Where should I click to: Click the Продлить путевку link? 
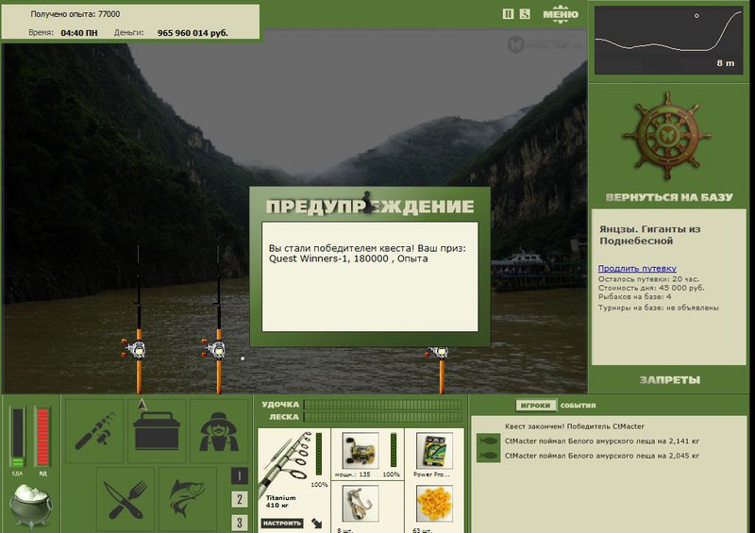[637, 269]
